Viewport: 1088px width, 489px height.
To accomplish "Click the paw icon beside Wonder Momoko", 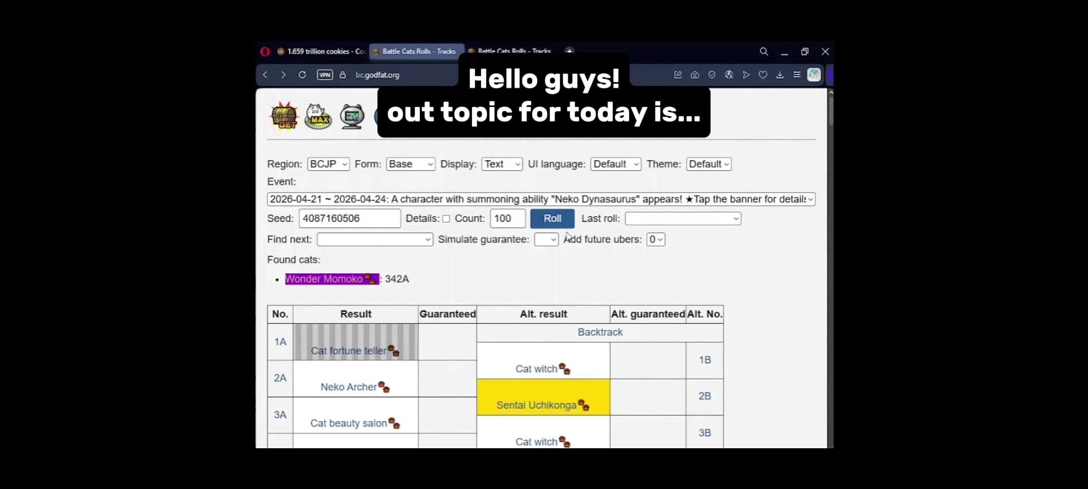I will pos(371,279).
